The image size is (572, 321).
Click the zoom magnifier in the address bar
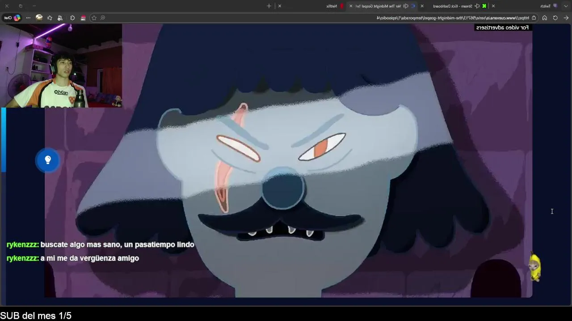click(103, 18)
